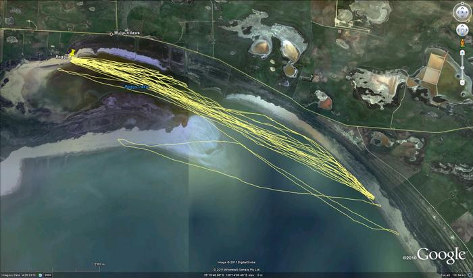Screen dimensions: 473x278
Task: Click the Boggy Lake water label
Action: 136,88
